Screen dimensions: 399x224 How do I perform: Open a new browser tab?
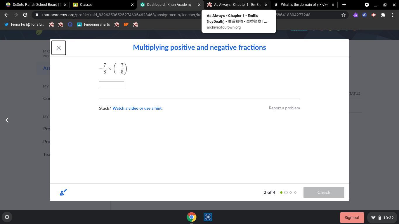344,5
